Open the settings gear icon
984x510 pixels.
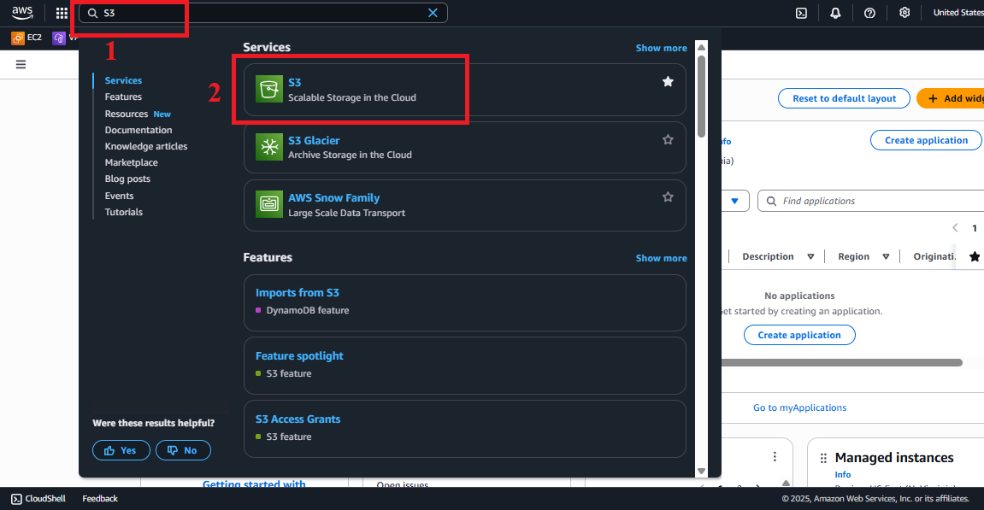(x=904, y=13)
